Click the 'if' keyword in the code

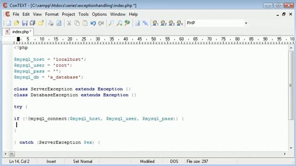click(17, 119)
